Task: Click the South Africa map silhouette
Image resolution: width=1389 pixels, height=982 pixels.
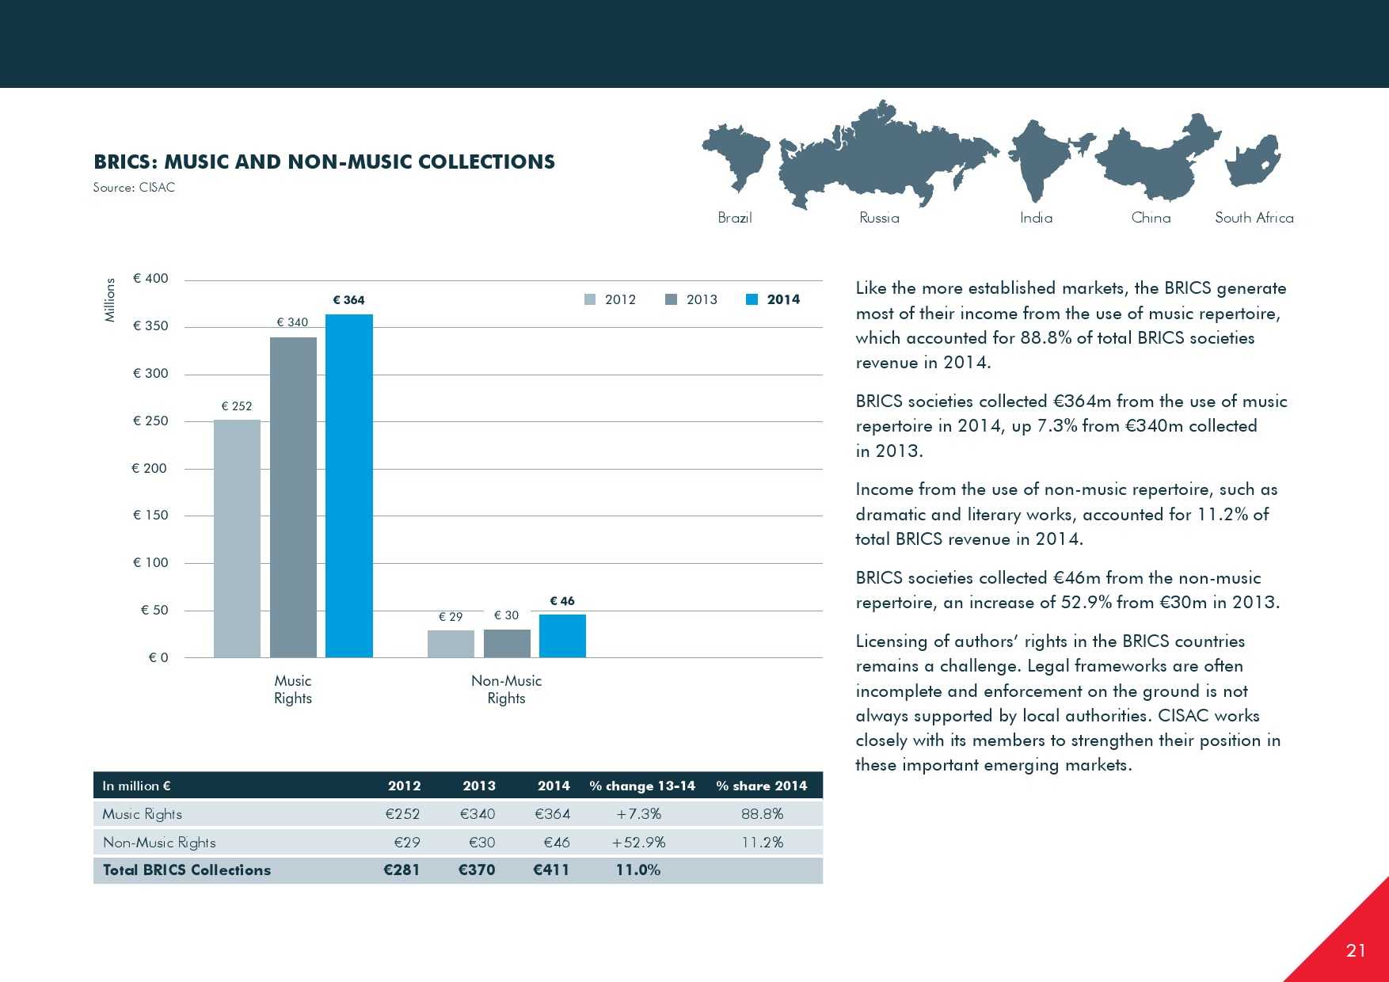Action: point(1252,161)
